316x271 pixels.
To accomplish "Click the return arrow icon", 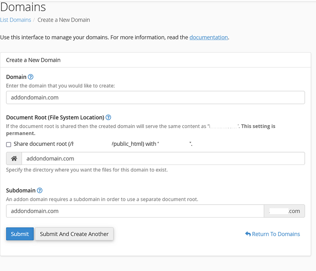I will (x=248, y=234).
